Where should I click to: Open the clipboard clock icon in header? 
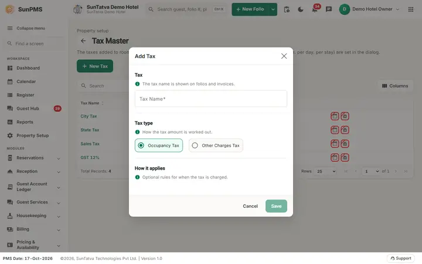(287, 9)
